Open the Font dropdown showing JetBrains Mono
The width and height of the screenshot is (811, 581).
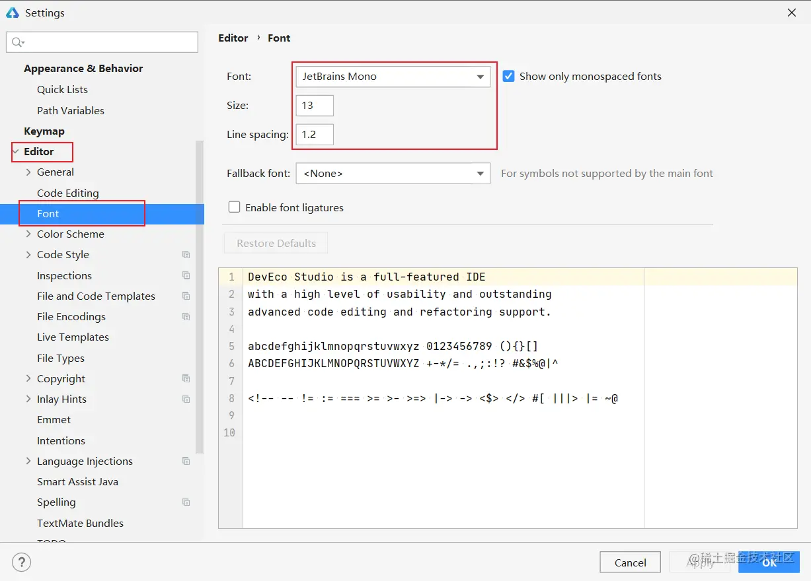click(393, 77)
